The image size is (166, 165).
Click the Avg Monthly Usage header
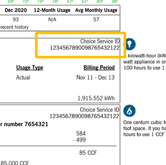[96, 10]
